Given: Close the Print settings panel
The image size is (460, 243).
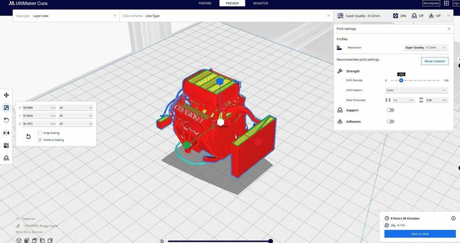Looking at the screenshot, I should (449, 29).
